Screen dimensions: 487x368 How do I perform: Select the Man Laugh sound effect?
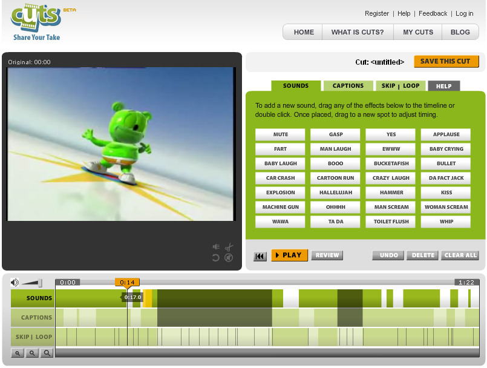[335, 149]
